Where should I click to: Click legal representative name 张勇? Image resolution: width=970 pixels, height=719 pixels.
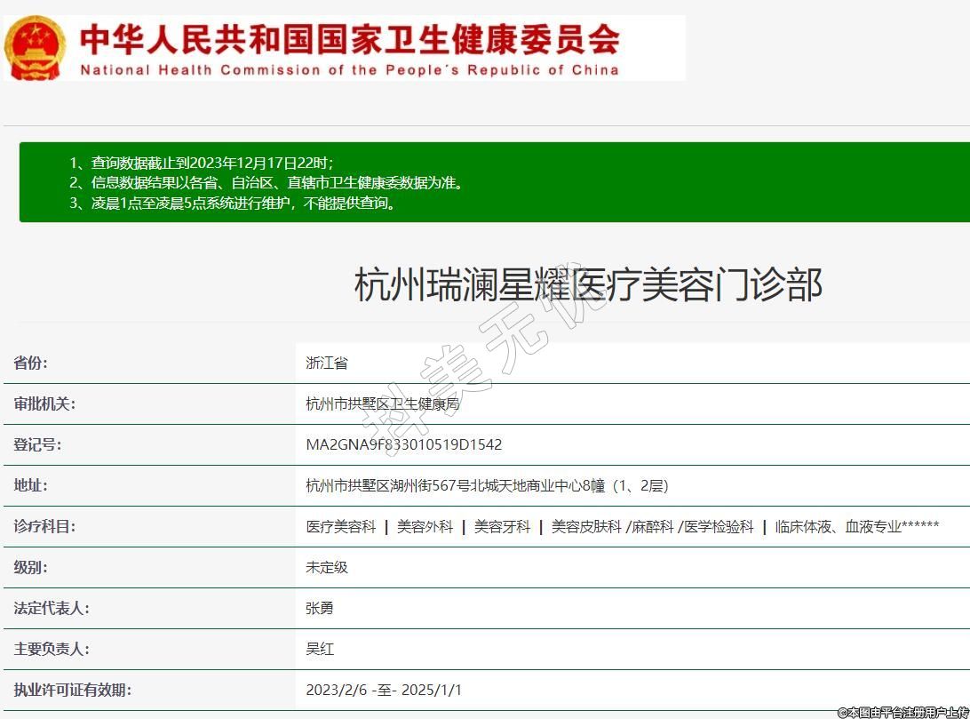point(320,608)
